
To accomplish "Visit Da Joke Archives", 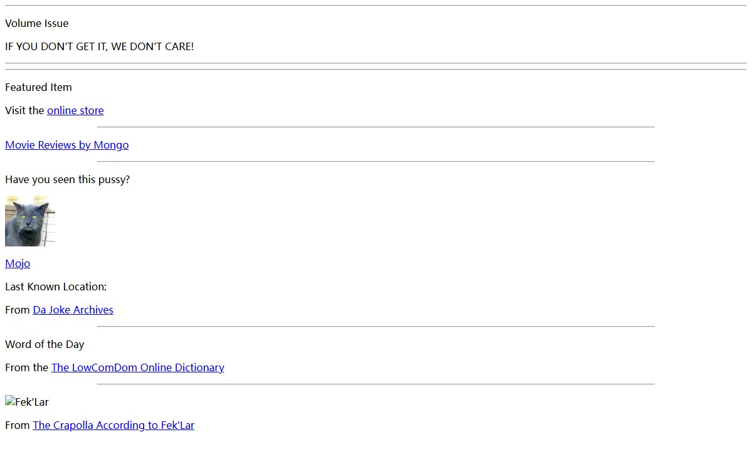I will (x=73, y=310).
